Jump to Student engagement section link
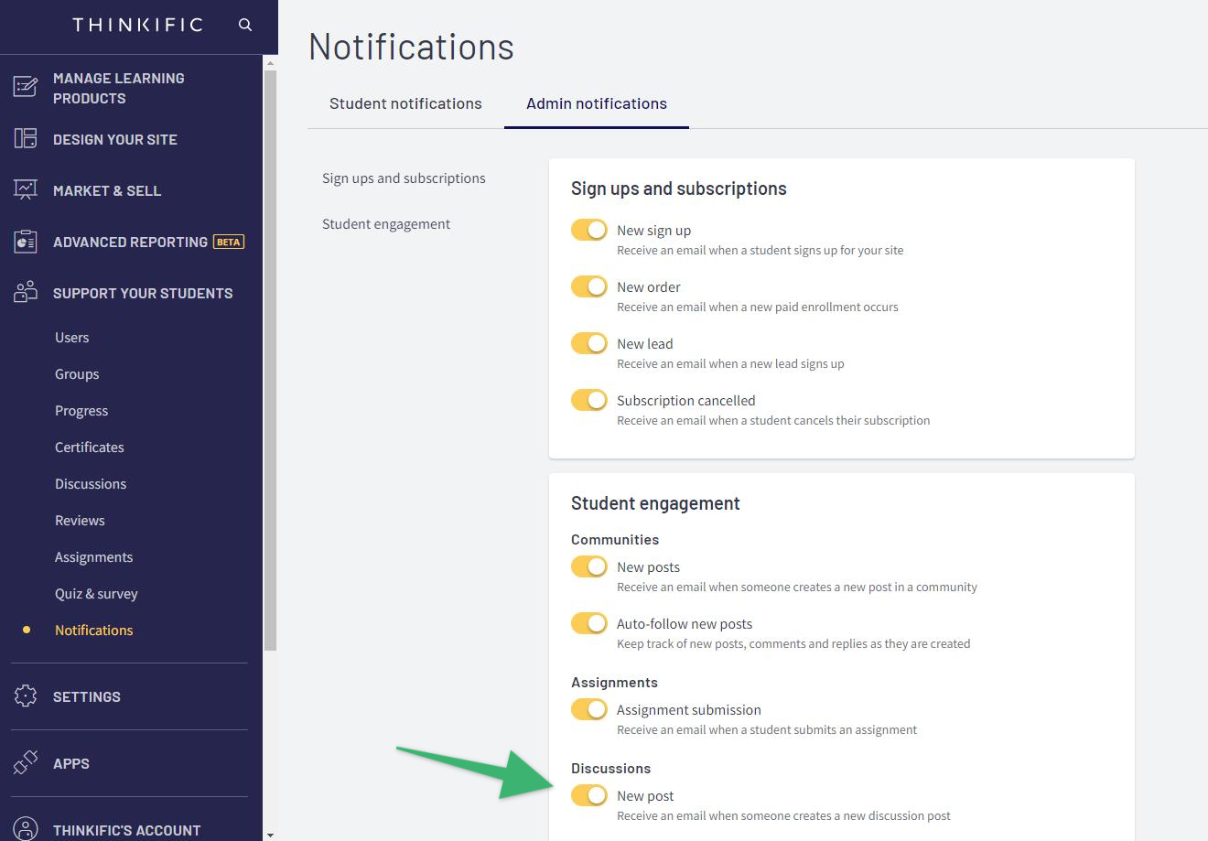Viewport: 1208px width, 841px height. (386, 224)
